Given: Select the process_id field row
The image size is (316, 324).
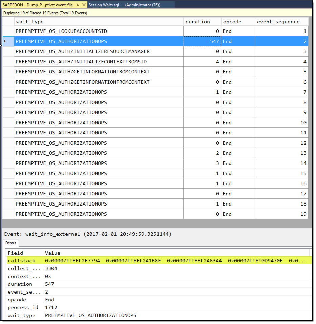Looking at the screenshot, I should (159, 308).
